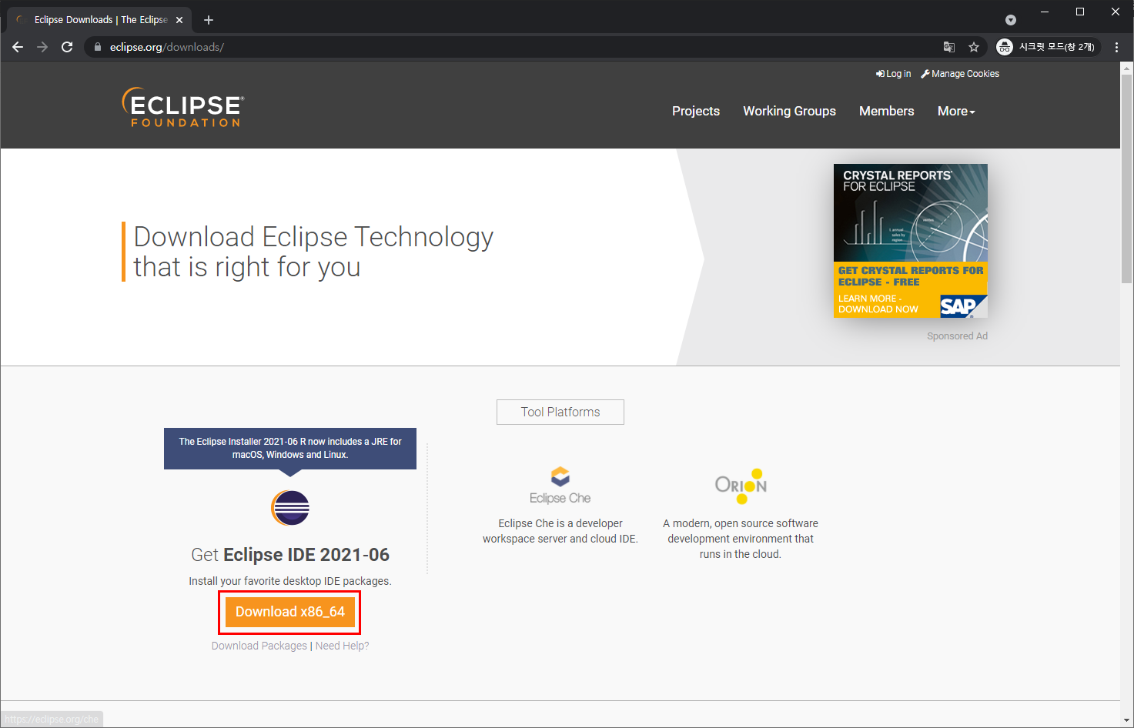Image resolution: width=1134 pixels, height=728 pixels.
Task: Open Chrome's three-dot menu
Action: coord(1116,47)
